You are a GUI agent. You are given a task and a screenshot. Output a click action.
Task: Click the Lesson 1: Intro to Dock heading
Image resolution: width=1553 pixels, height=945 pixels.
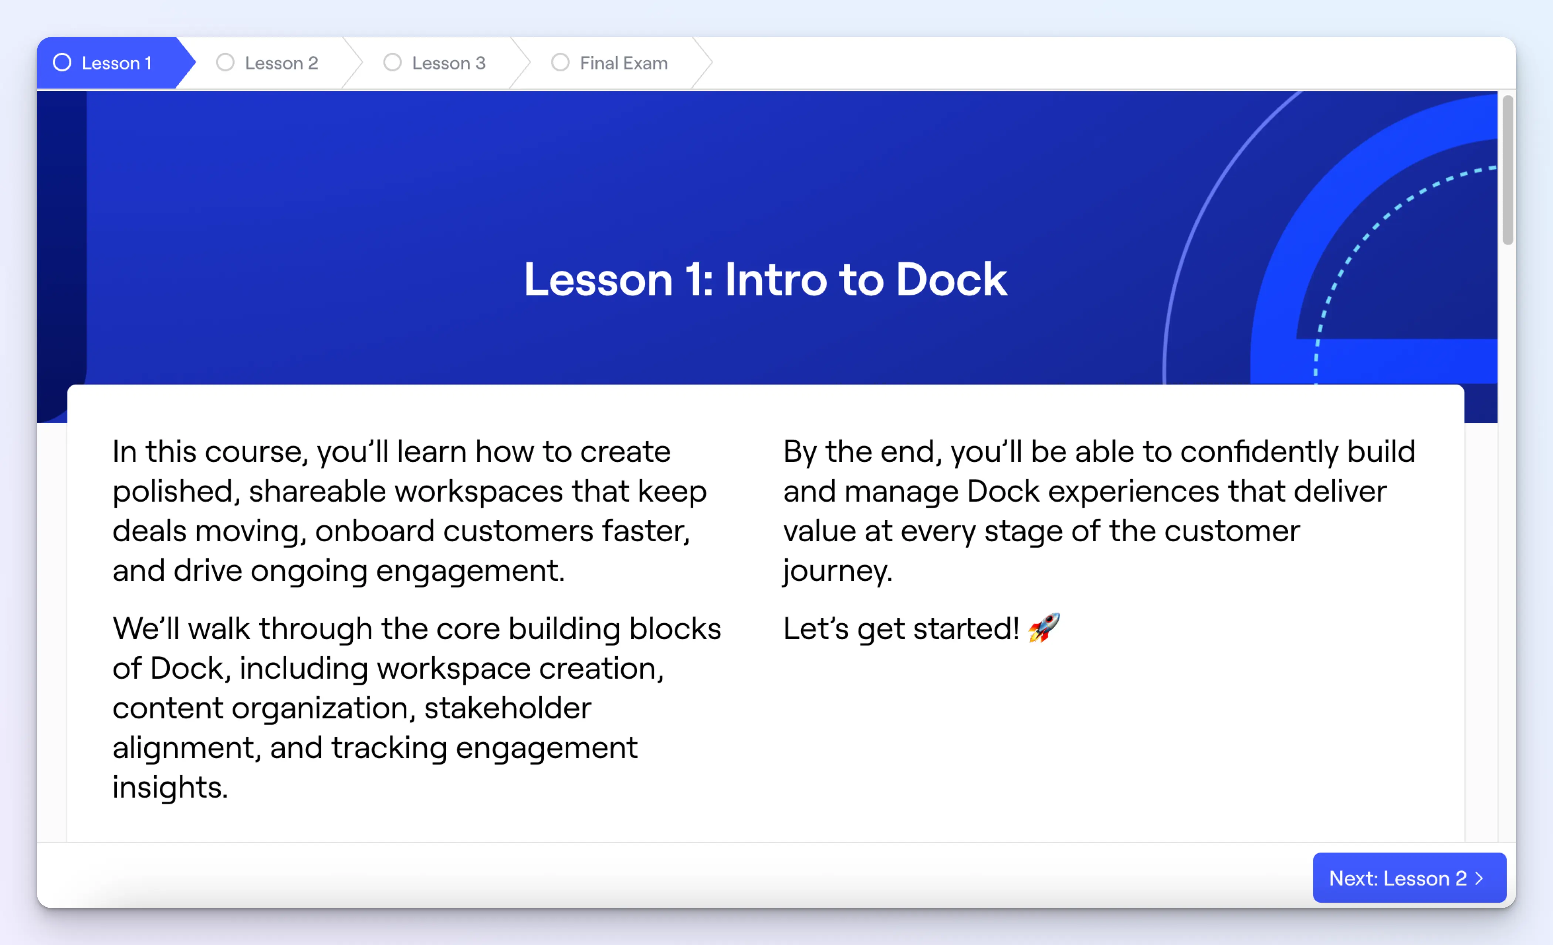(765, 279)
